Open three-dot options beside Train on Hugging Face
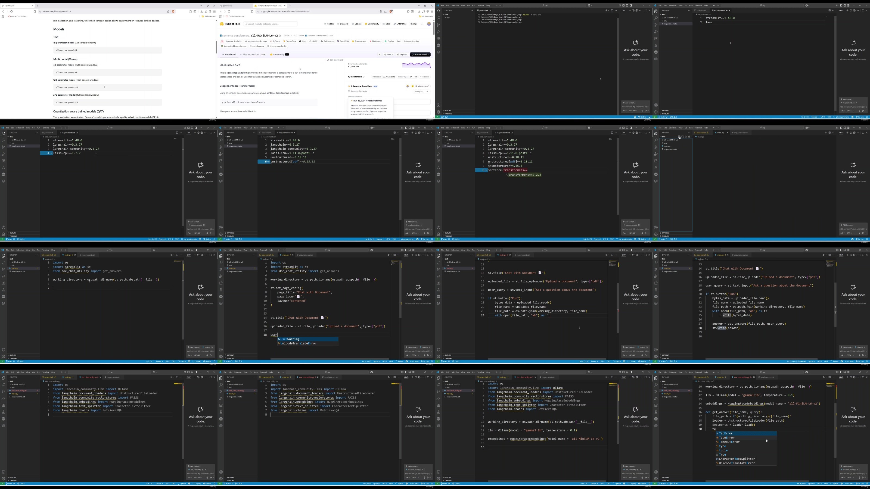870x489 pixels. (379, 54)
